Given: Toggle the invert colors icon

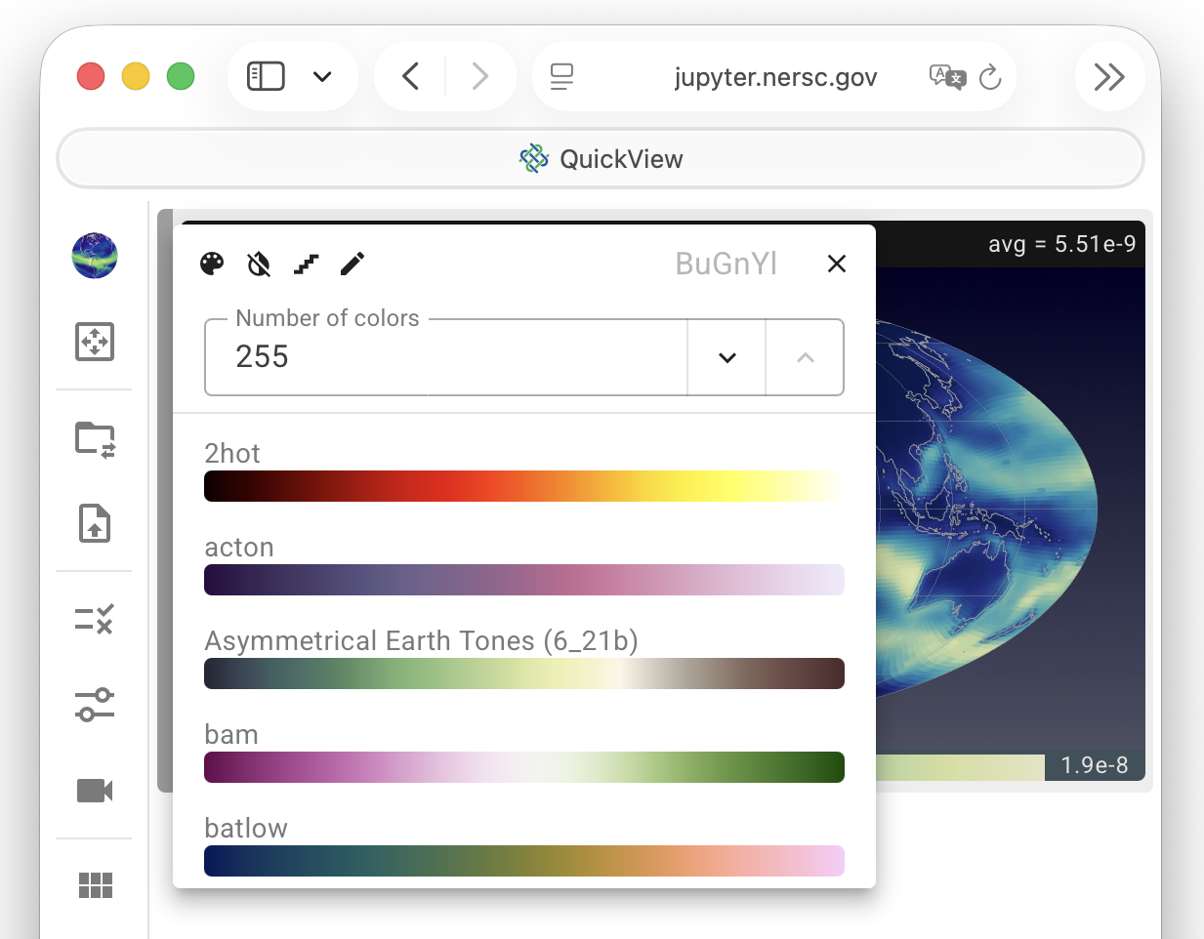Looking at the screenshot, I should pyautogui.click(x=259, y=264).
